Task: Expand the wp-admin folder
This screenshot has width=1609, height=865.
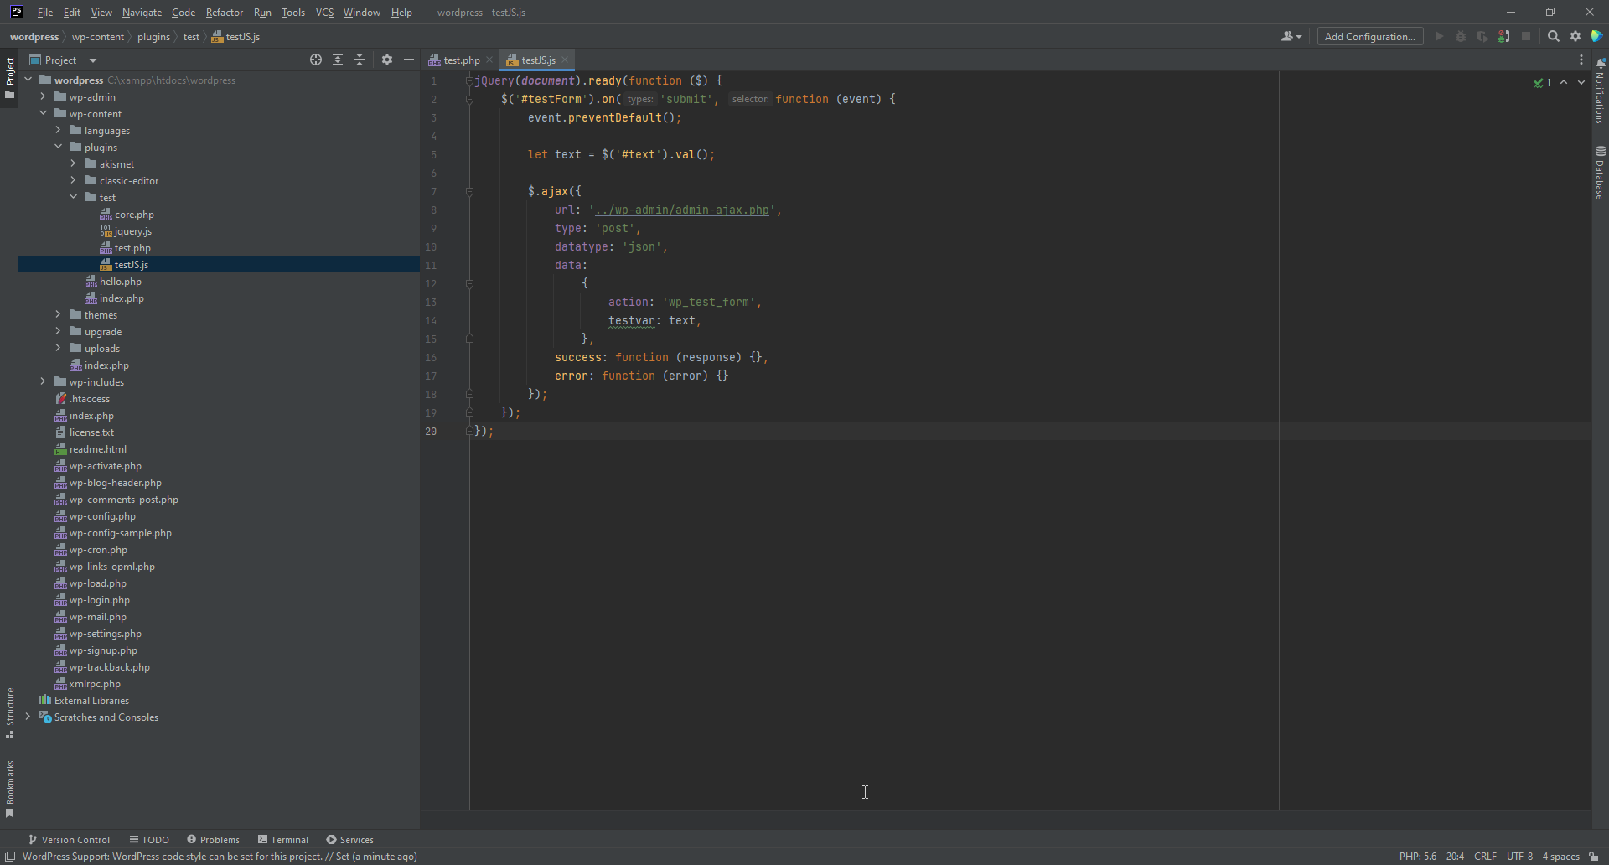Action: [x=44, y=96]
